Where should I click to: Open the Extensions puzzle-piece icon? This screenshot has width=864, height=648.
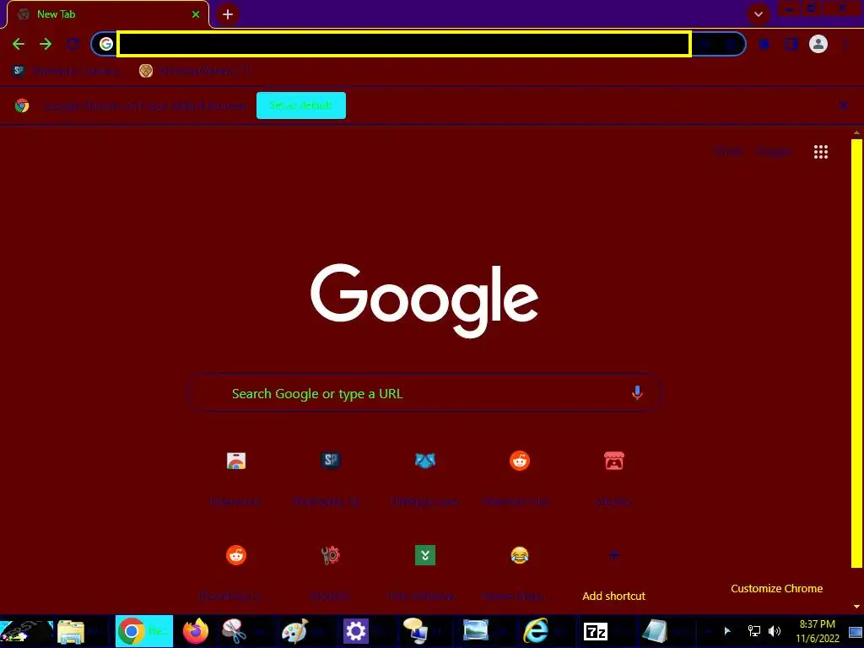coord(764,44)
